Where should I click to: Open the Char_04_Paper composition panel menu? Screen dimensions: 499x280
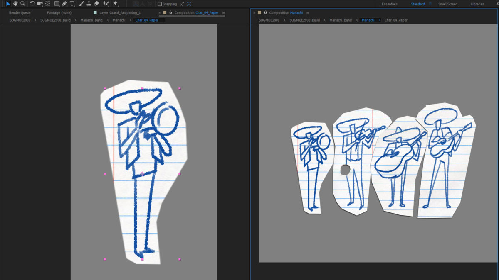(x=223, y=13)
